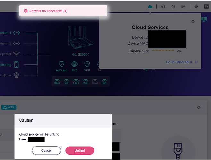This screenshot has height=160, width=211.
Task: Click the Caution dialog title
Action: coord(26,120)
